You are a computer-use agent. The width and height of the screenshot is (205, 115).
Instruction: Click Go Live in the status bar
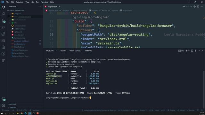click(x=171, y=110)
